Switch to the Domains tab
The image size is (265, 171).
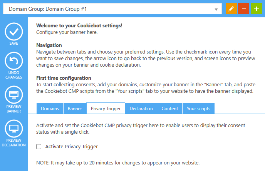pos(50,109)
